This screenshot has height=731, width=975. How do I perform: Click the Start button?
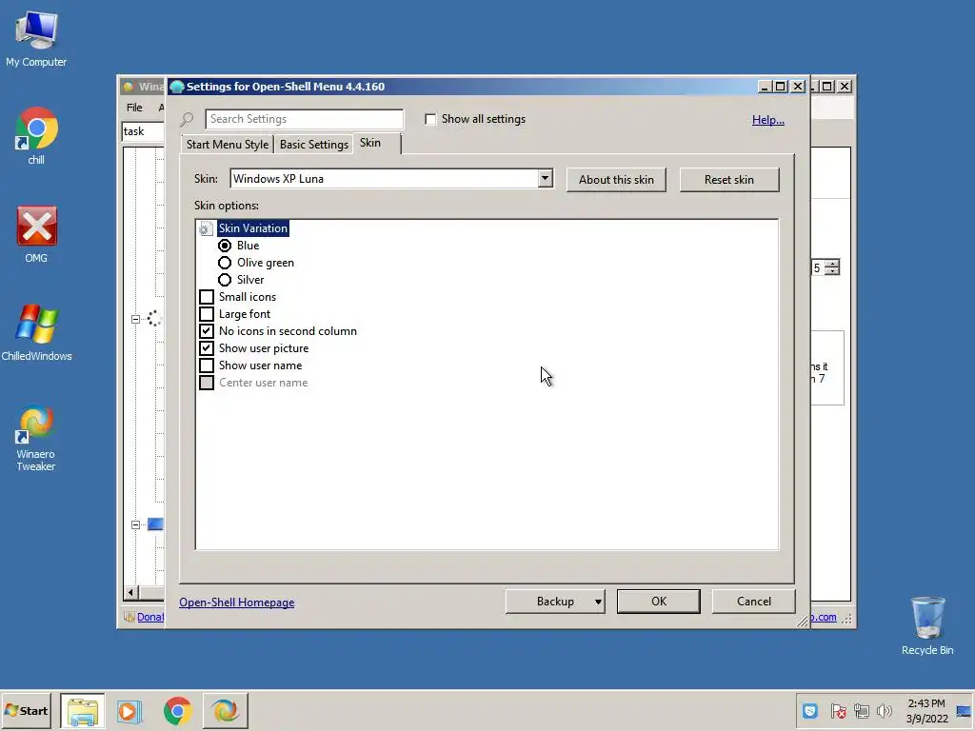26,710
